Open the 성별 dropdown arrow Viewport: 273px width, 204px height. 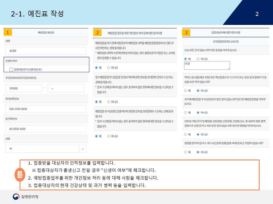click(x=83, y=149)
